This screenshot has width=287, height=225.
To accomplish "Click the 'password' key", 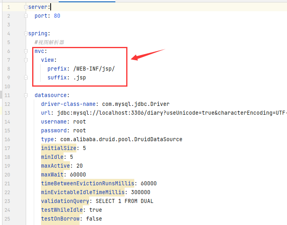I will (x=54, y=131).
